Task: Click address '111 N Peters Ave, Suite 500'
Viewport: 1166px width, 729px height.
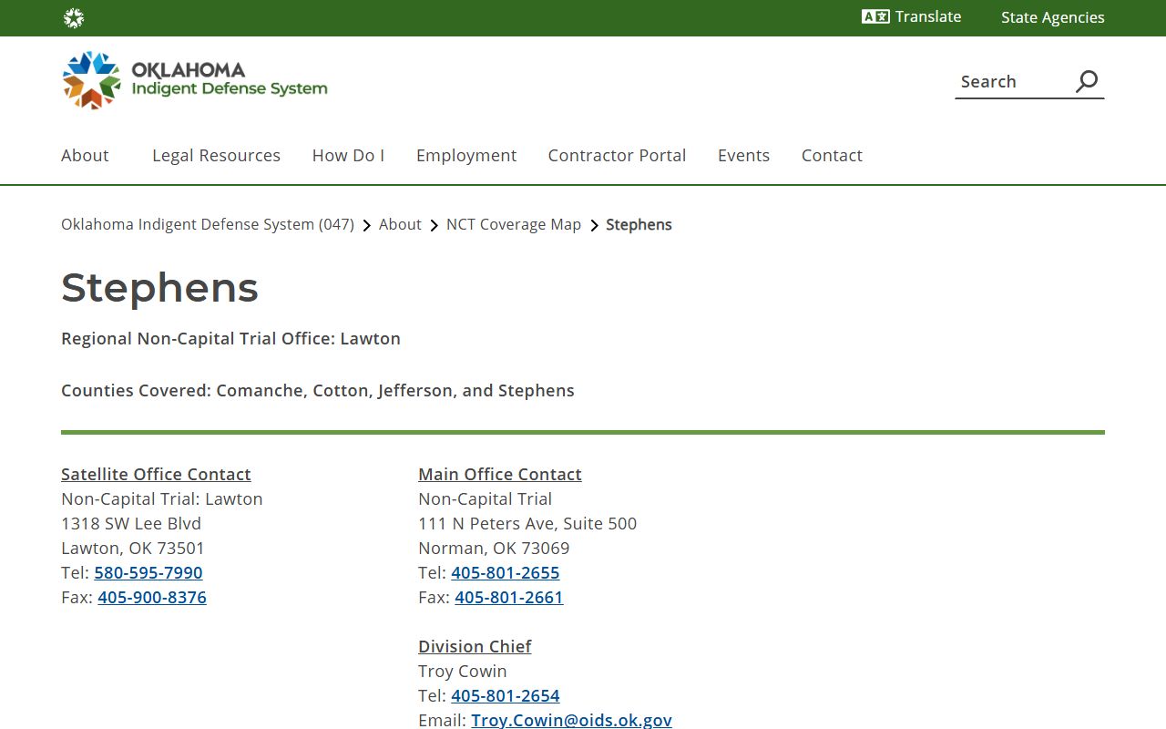Action: (527, 523)
